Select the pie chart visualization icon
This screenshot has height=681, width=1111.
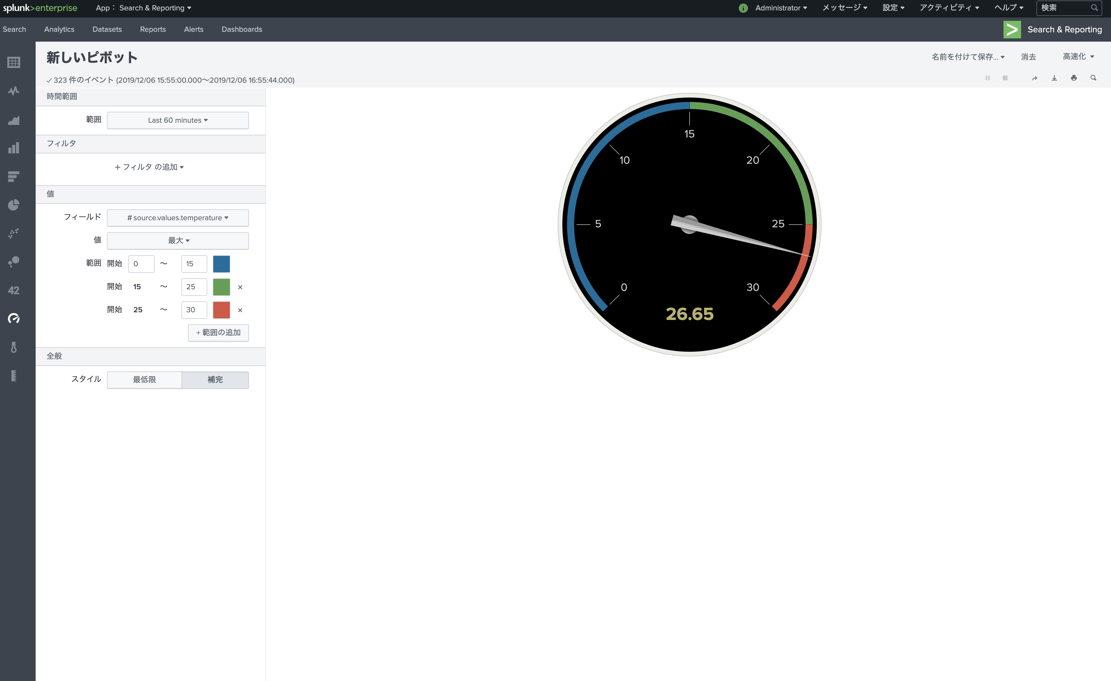coord(13,205)
